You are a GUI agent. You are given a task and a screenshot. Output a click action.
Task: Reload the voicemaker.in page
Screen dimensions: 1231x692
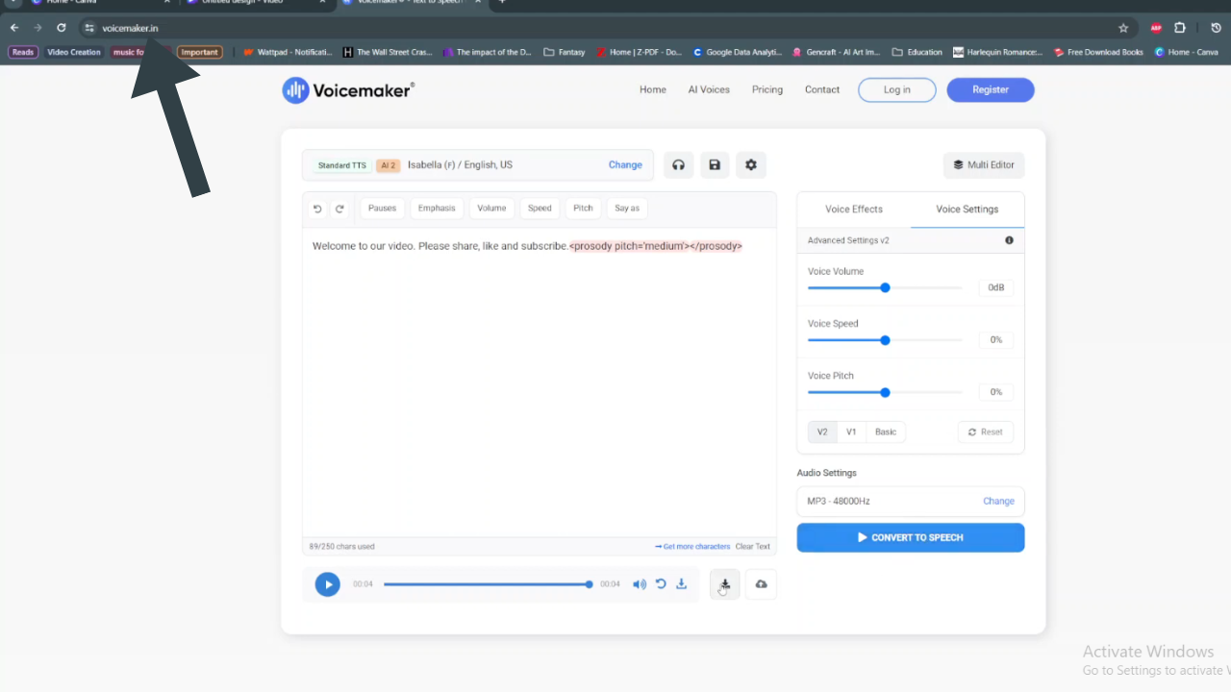click(x=62, y=28)
